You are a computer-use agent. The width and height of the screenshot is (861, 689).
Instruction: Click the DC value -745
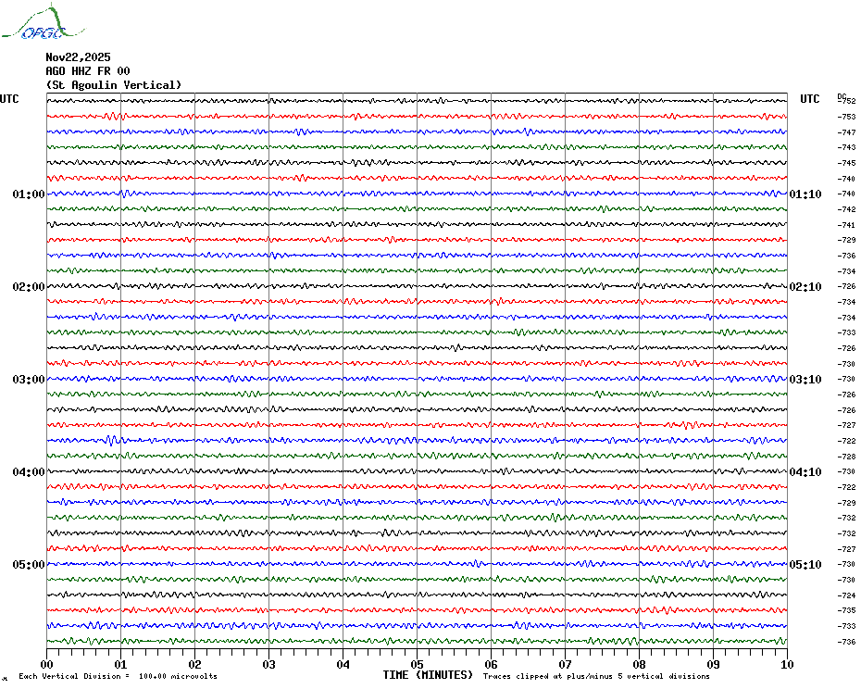point(847,163)
